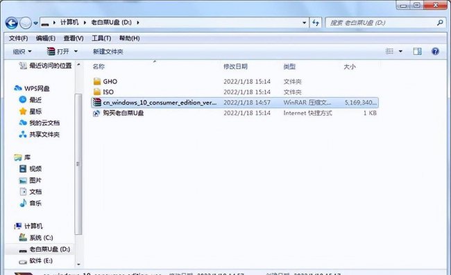The height and width of the screenshot is (275, 451).
Task: Click the Back navigation arrow
Action: [x=12, y=23]
